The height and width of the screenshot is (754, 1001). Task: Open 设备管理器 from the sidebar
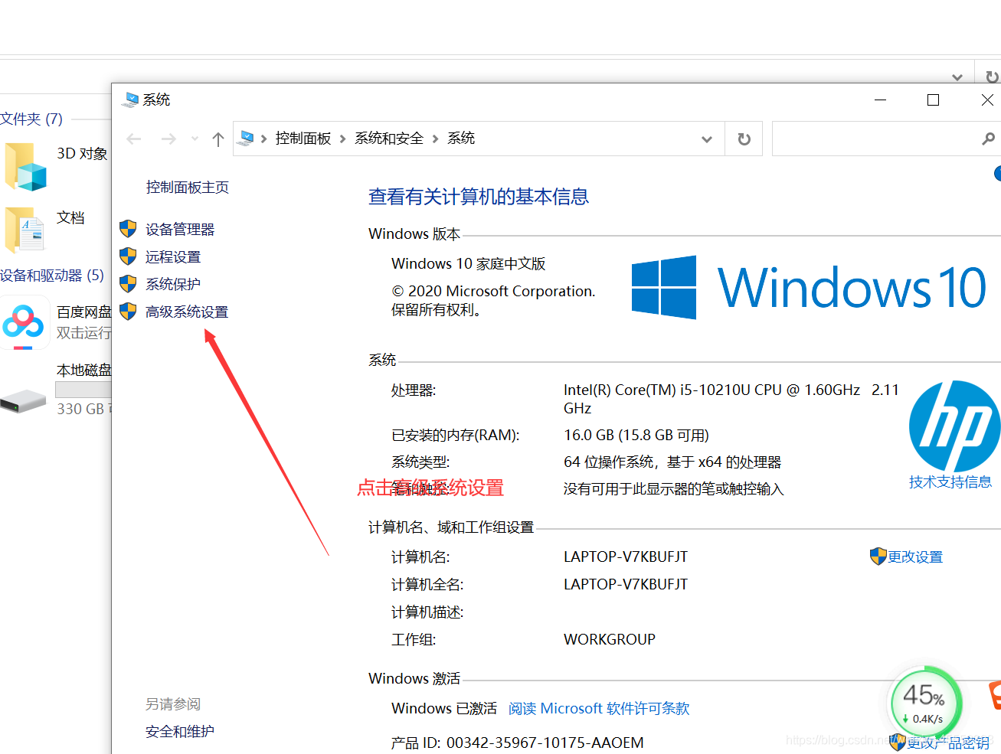click(x=180, y=230)
